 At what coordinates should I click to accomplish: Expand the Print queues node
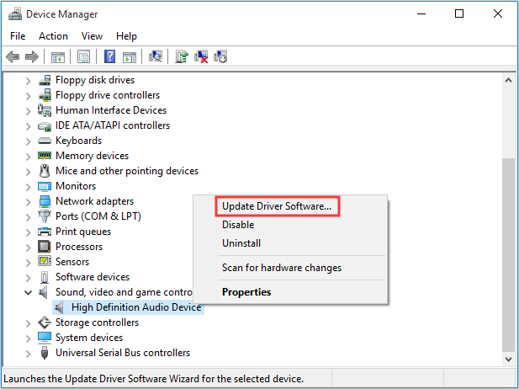point(29,232)
